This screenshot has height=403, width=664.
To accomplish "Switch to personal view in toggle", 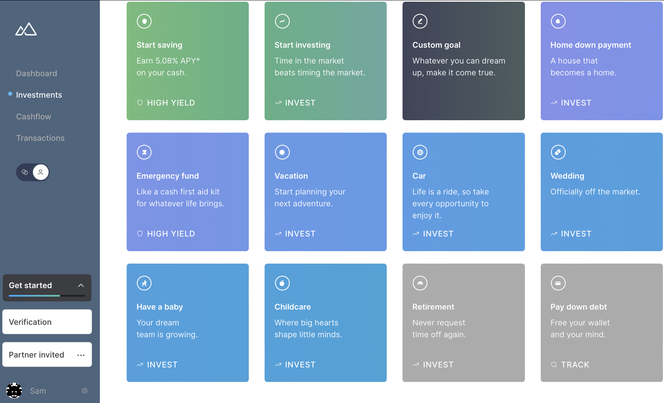I will pyautogui.click(x=41, y=172).
